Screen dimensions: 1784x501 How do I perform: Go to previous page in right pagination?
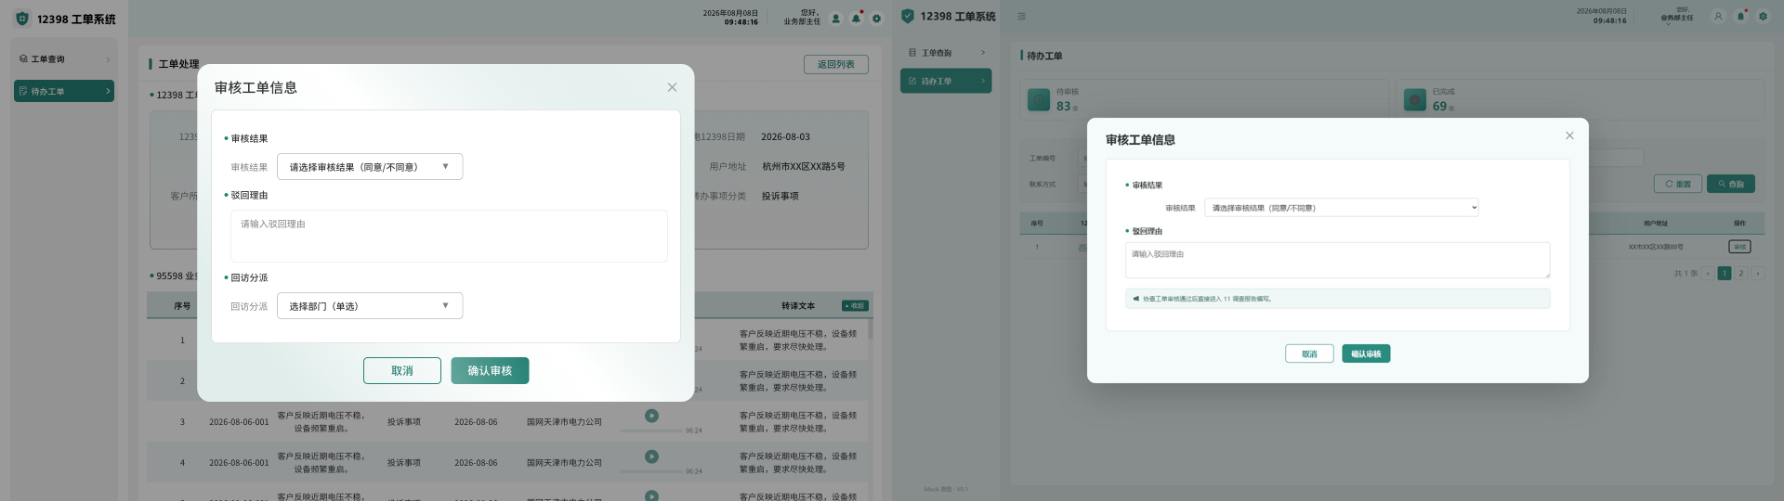(x=1708, y=274)
